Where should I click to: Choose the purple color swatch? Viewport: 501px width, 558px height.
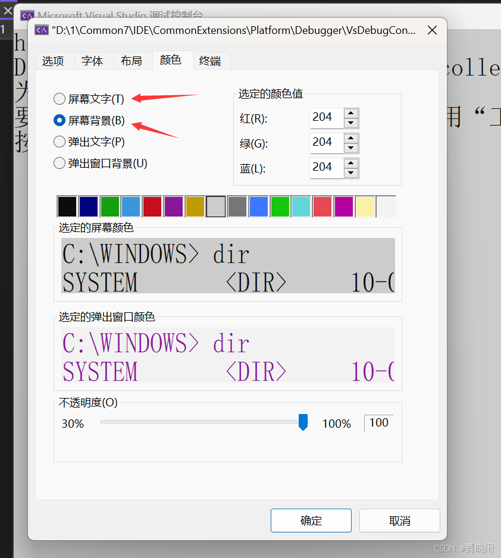point(173,206)
